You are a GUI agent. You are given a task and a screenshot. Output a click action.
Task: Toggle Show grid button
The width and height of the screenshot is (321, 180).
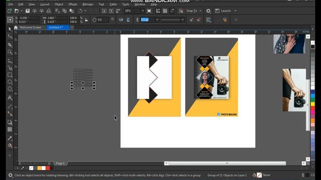coord(165,11)
